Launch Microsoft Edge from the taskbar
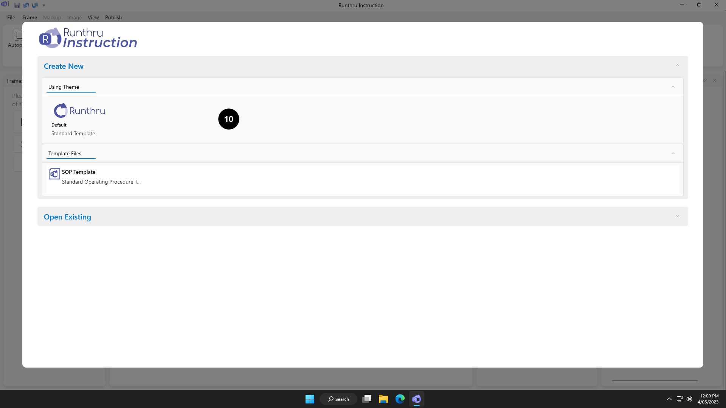The image size is (726, 408). point(400,399)
